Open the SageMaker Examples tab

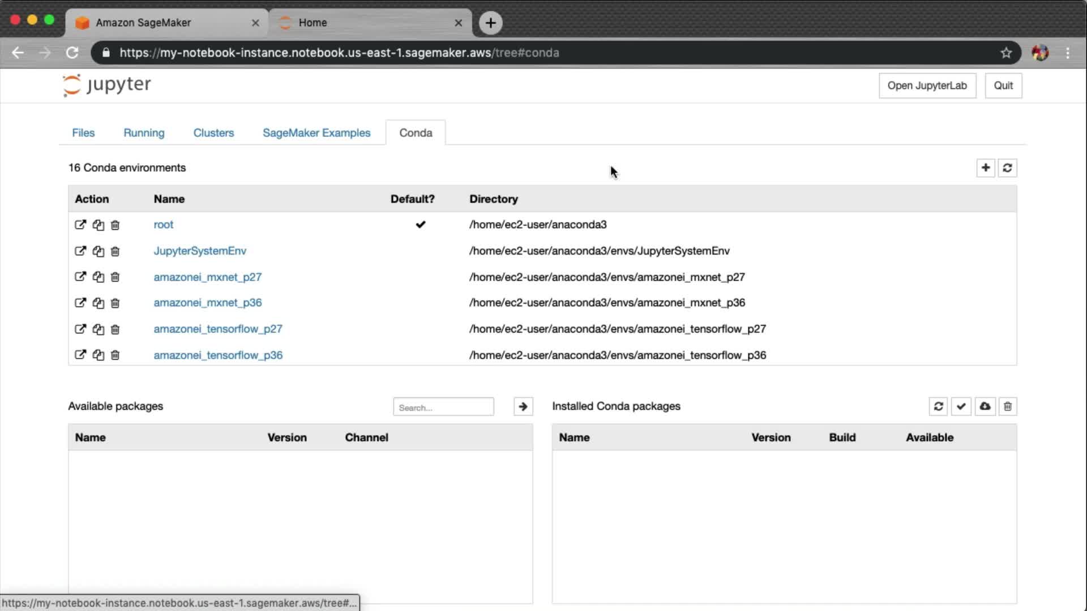pos(316,132)
